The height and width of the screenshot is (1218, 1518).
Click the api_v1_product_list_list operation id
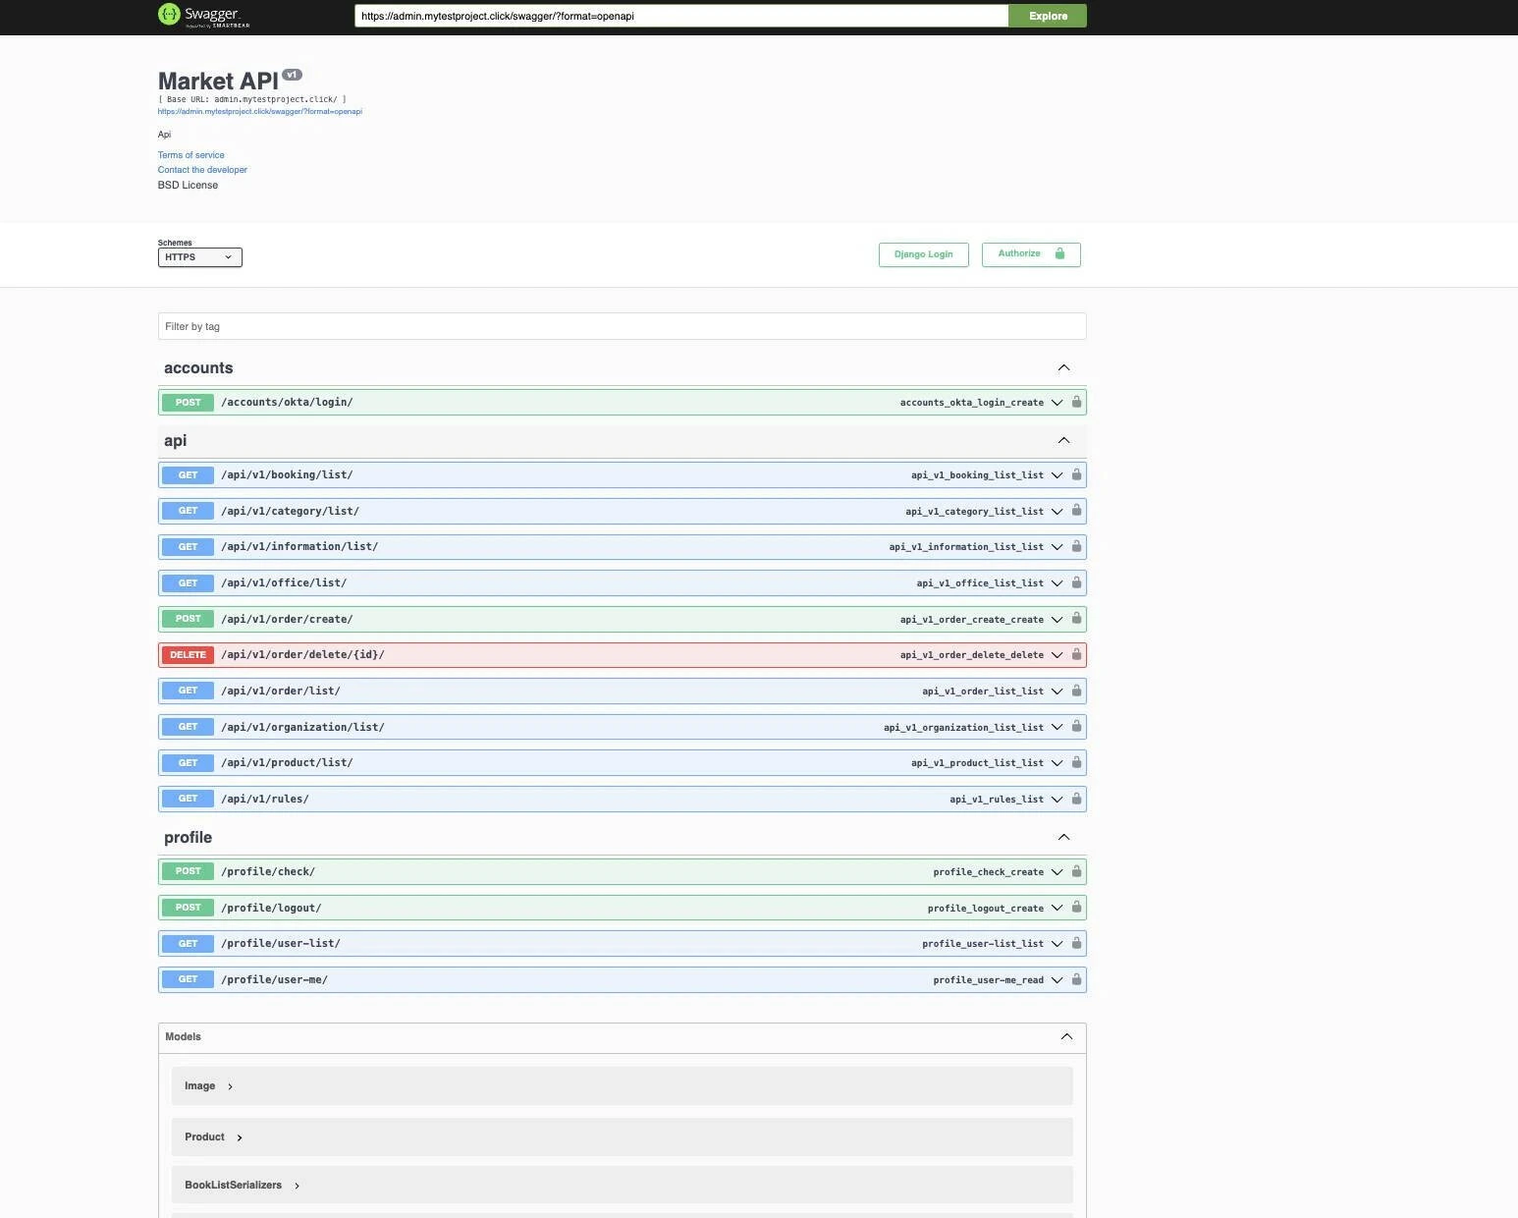point(977,763)
